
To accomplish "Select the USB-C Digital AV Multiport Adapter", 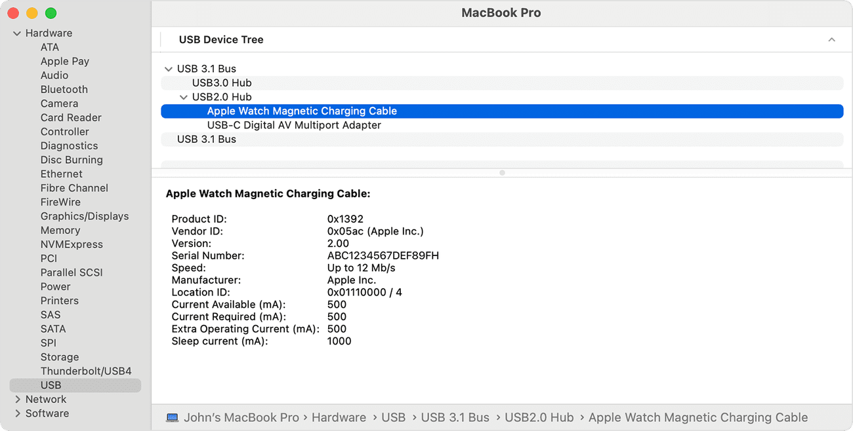I will pyautogui.click(x=294, y=125).
